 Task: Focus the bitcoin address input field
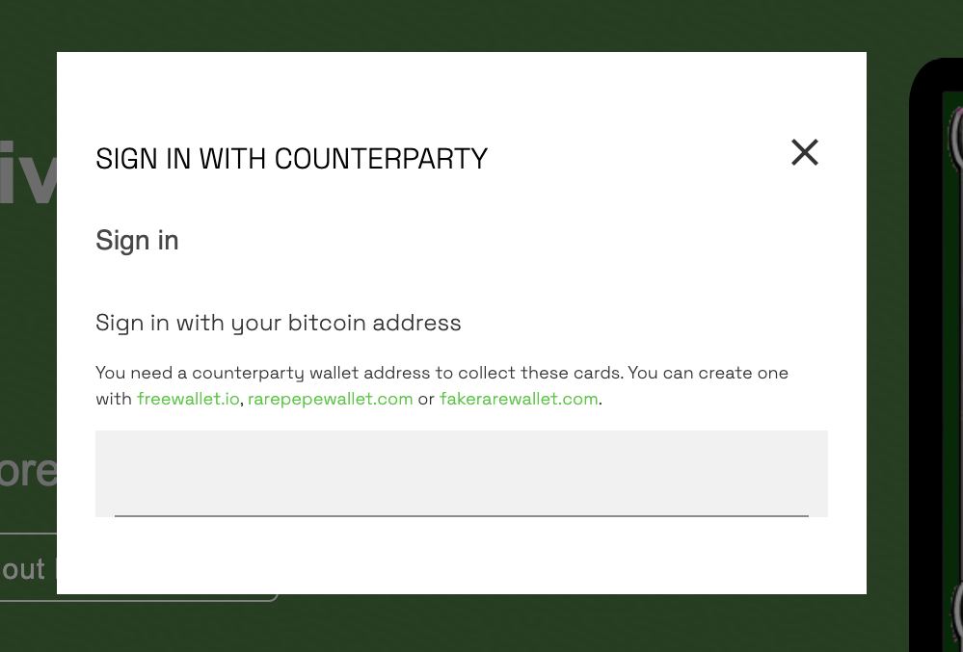pyautogui.click(x=461, y=474)
